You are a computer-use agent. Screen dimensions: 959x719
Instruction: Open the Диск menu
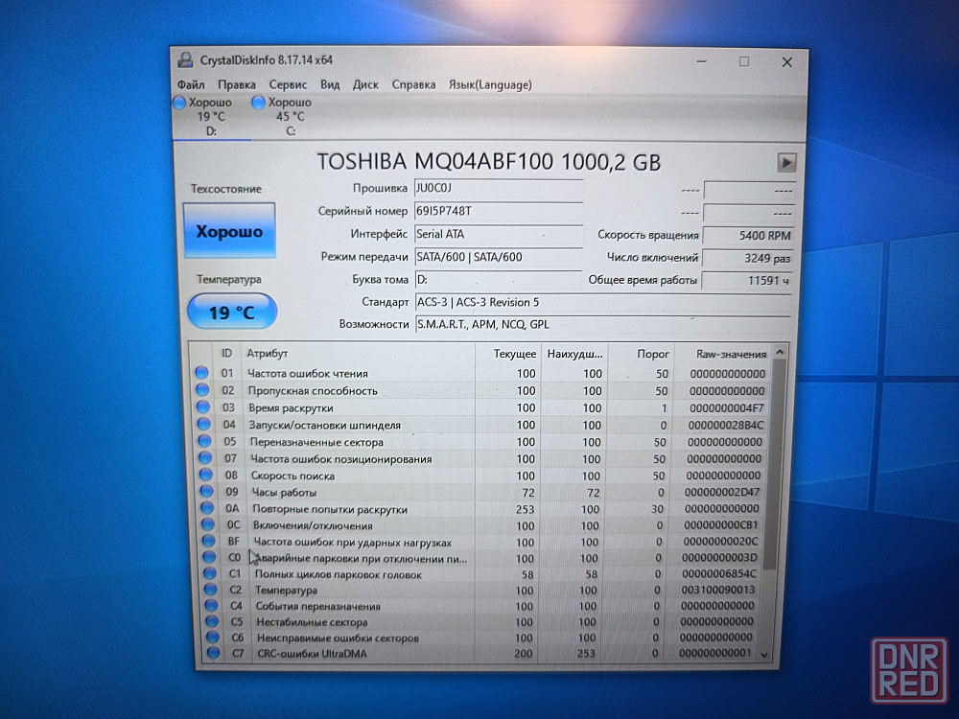(x=365, y=84)
